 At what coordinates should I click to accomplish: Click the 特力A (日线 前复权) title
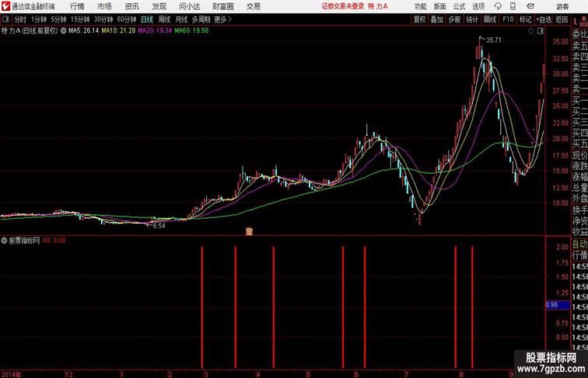30,31
